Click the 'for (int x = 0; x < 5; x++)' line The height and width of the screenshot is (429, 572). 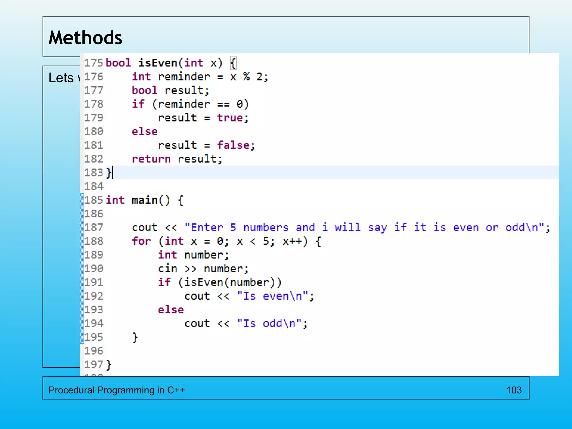227,241
